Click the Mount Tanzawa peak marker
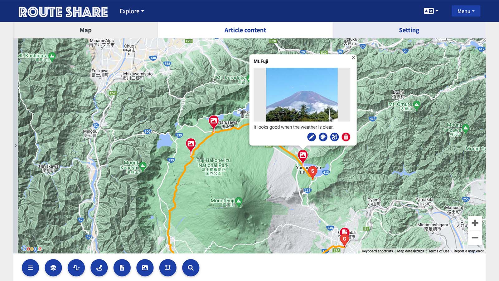Screen dimensions: 499x281 click(466, 128)
